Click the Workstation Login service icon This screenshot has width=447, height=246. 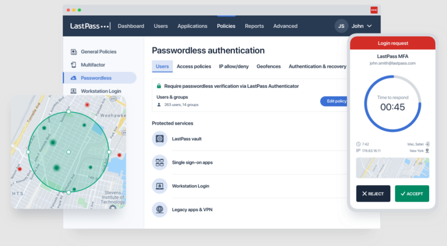(x=160, y=186)
